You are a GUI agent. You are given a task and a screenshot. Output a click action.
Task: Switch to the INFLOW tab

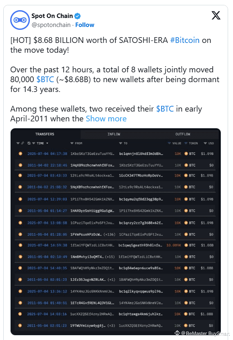(x=114, y=134)
